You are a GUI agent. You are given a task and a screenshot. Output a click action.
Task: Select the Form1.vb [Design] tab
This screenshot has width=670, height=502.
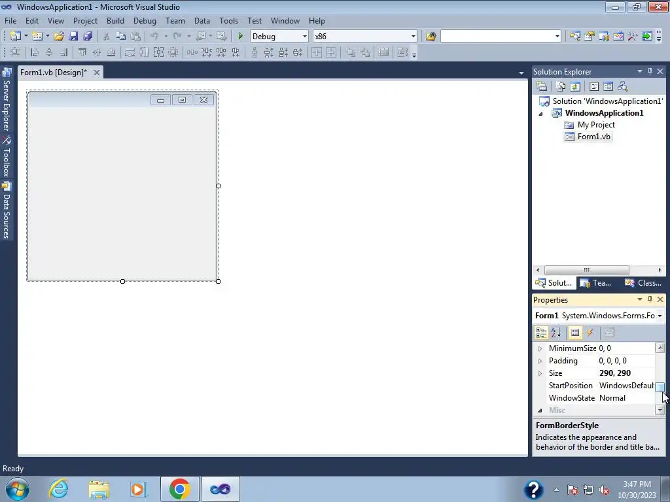(54, 73)
